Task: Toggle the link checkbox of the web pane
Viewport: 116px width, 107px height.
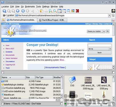Action: [113, 72]
